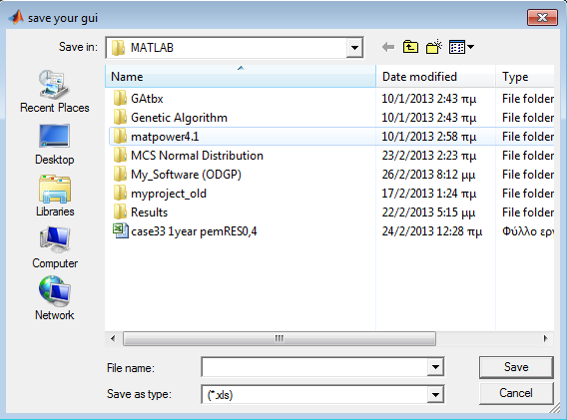Select the case33 1year pemRES0,4 Excel file icon
Viewport: 567px width, 420px height.
(x=120, y=231)
